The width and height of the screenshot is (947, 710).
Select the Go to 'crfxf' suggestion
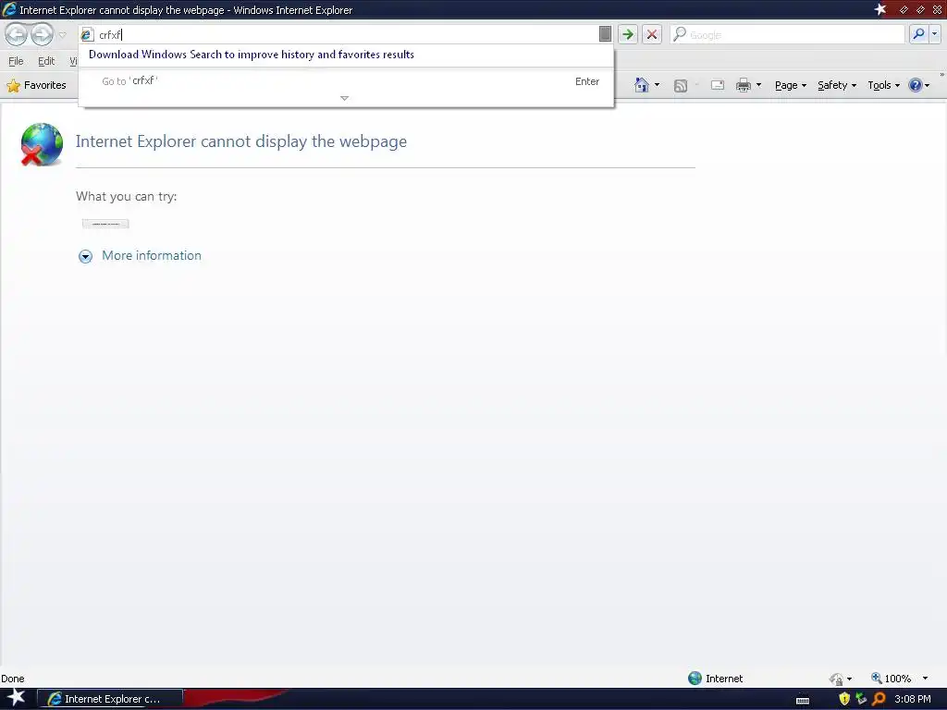(x=346, y=81)
